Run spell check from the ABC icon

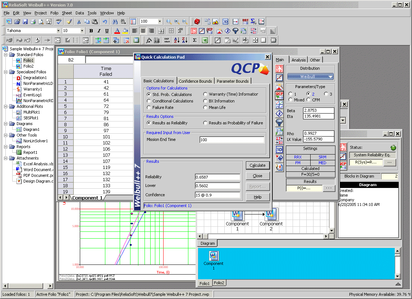point(59,22)
